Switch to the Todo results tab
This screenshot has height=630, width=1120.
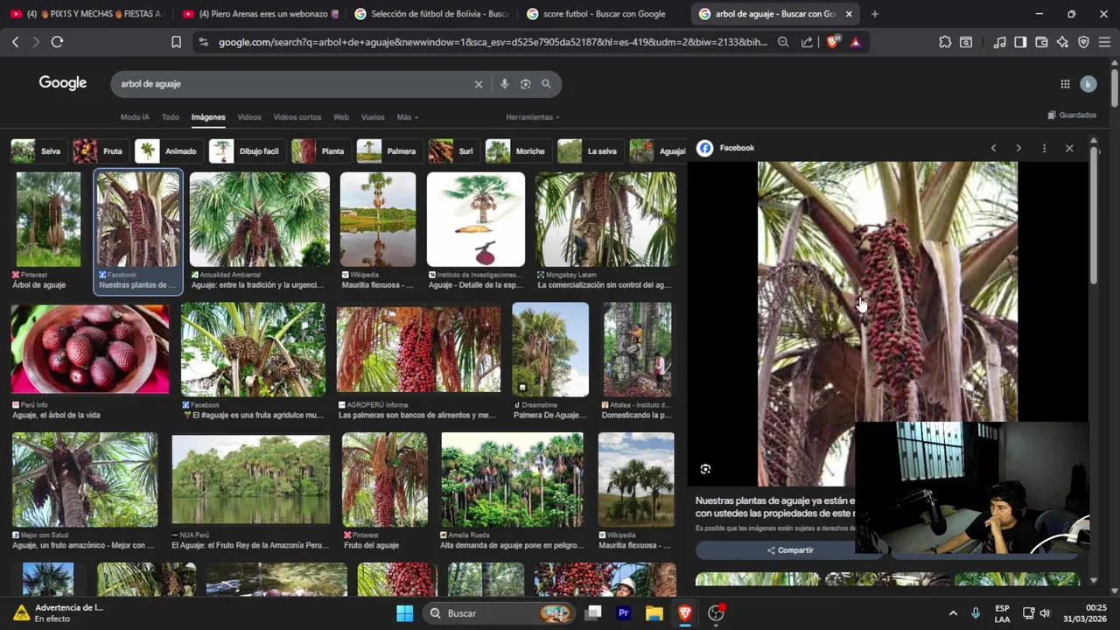tap(170, 117)
